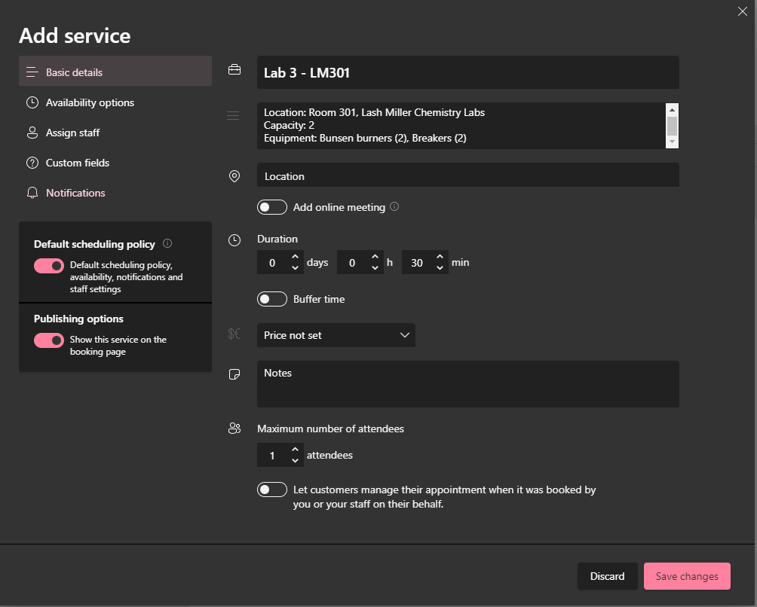Increase maximum attendees using up arrow

tap(295, 450)
